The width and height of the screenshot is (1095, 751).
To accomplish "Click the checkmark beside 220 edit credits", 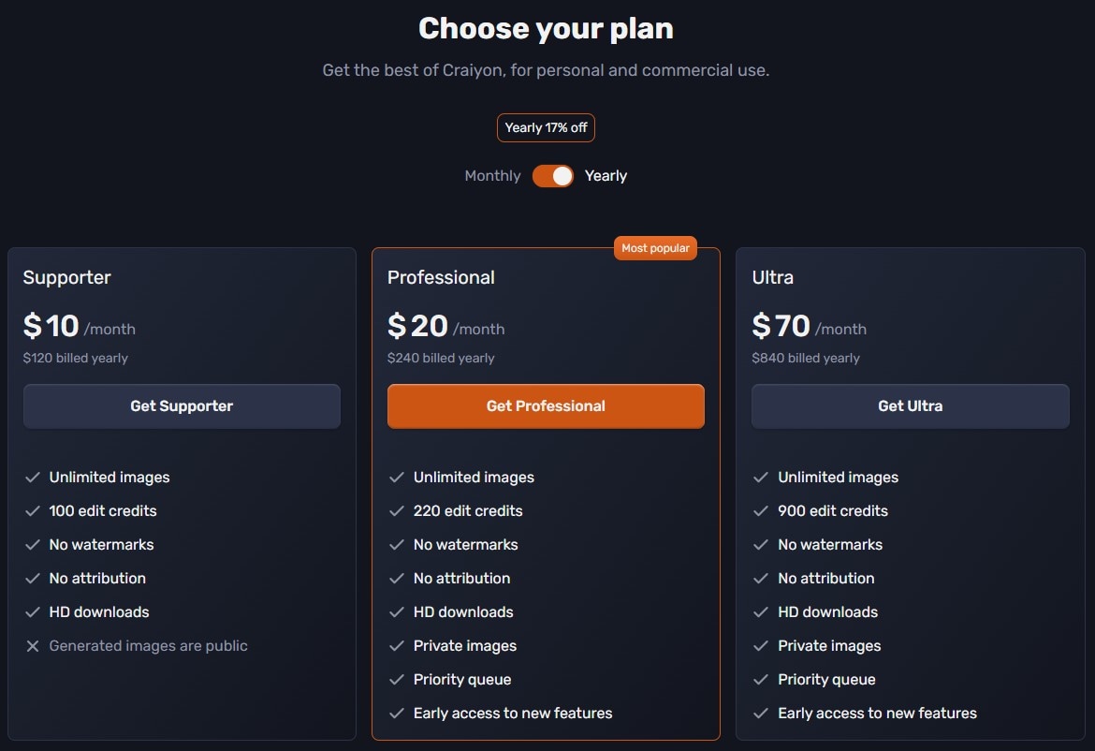I will pos(397,511).
